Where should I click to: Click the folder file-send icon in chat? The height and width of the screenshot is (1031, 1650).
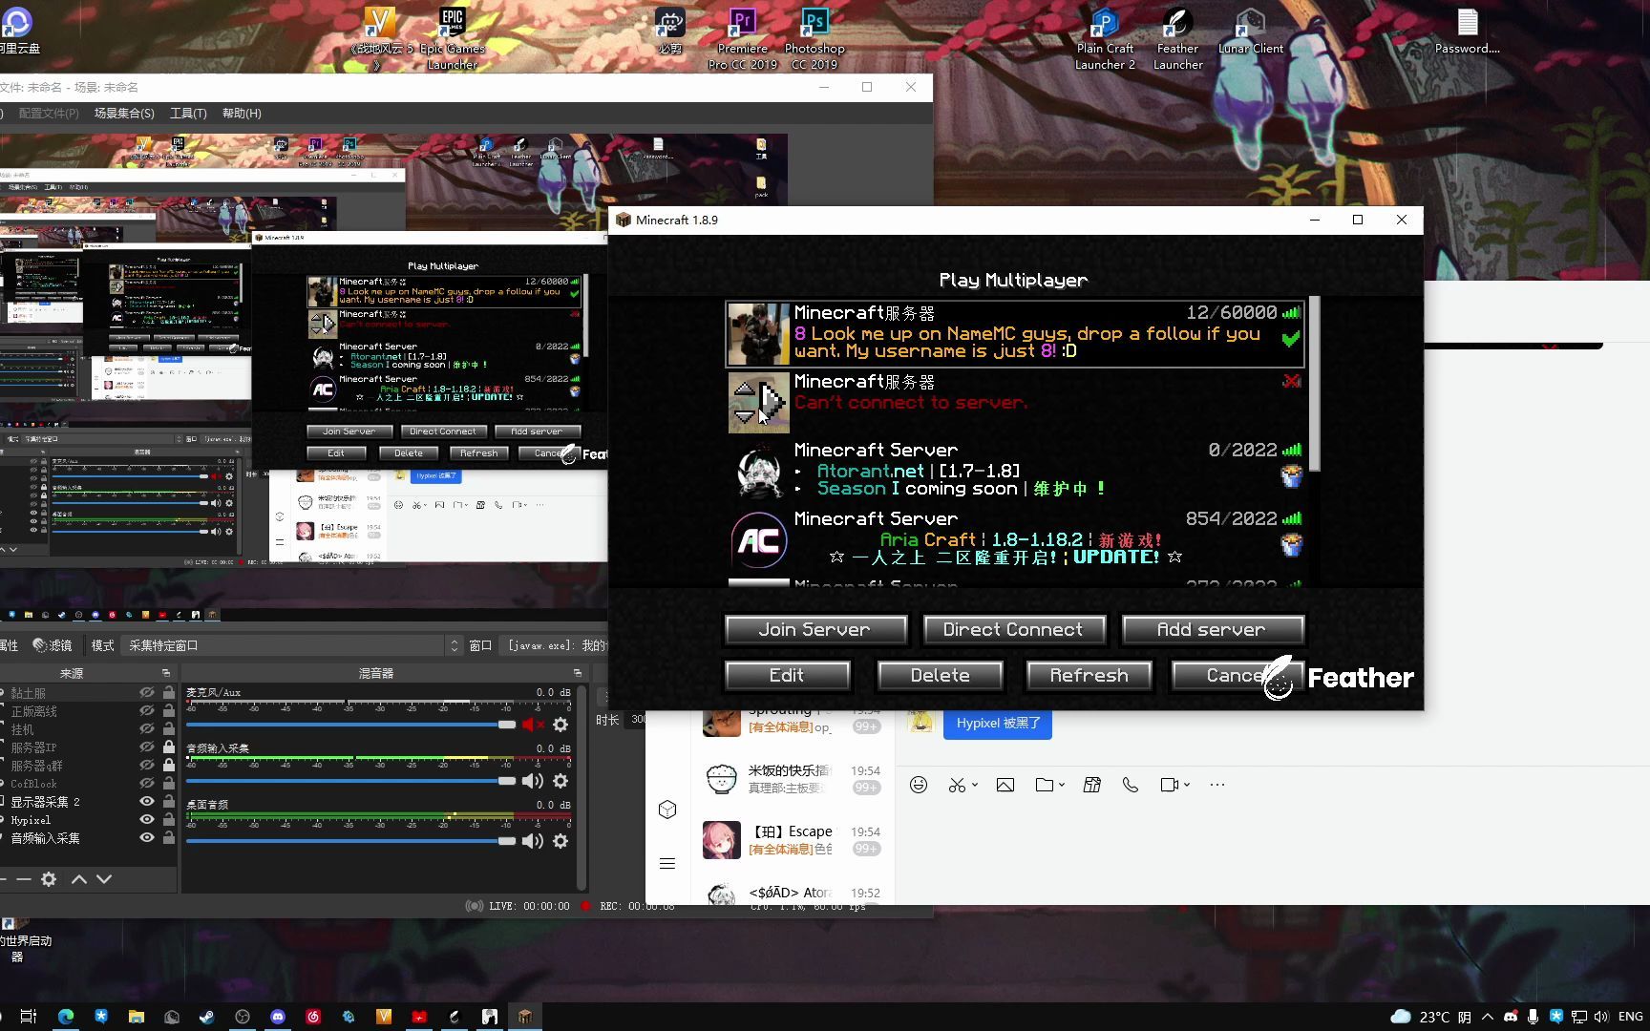coord(1045,785)
